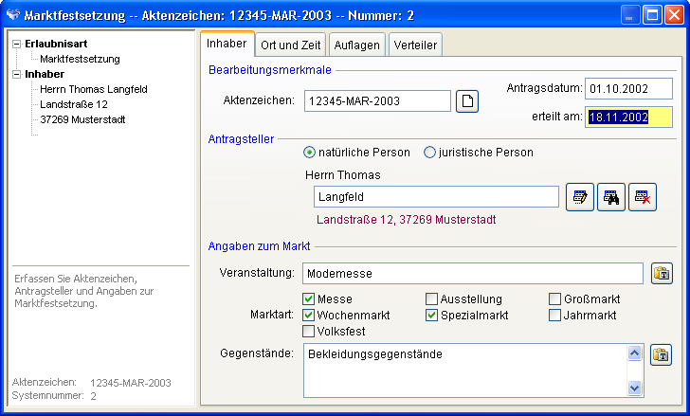This screenshot has width=690, height=416.
Task: Go to the Verteiler tab
Action: coord(415,45)
